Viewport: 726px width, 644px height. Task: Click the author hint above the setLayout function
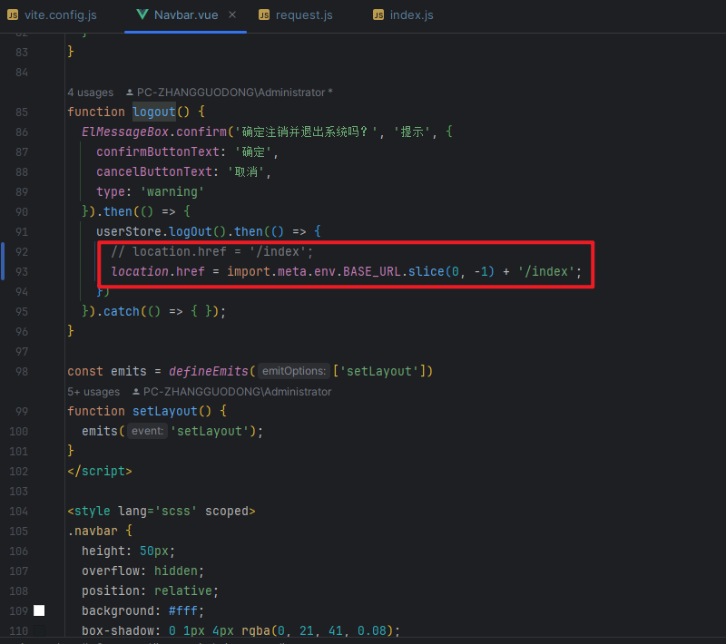[x=232, y=392]
